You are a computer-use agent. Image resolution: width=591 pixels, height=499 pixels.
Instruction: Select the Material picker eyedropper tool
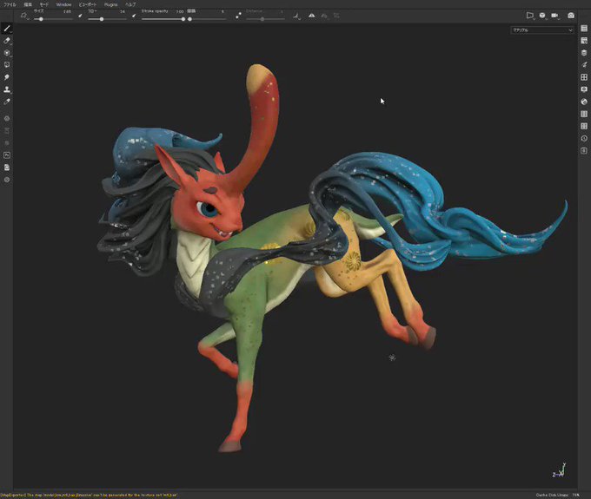coord(7,102)
